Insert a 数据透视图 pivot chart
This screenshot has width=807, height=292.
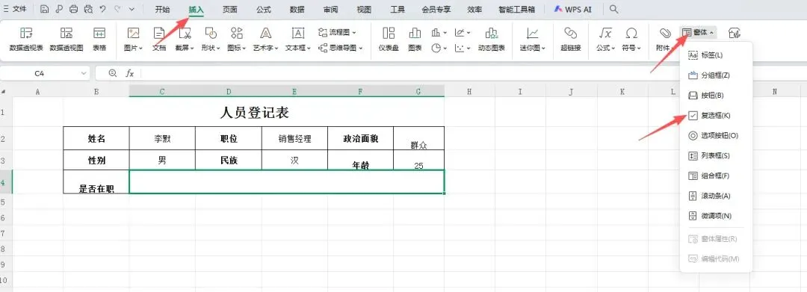67,40
